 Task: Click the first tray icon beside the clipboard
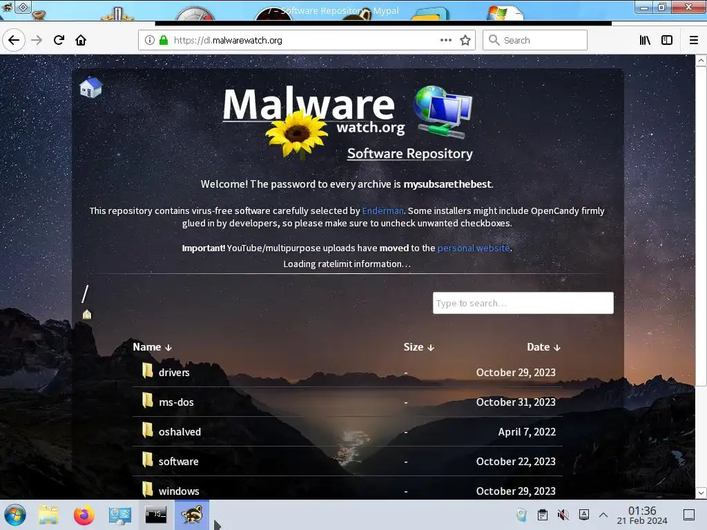click(x=522, y=515)
